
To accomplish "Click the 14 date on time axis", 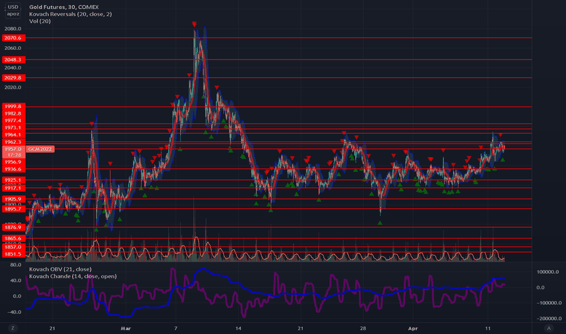I will coord(238,328).
